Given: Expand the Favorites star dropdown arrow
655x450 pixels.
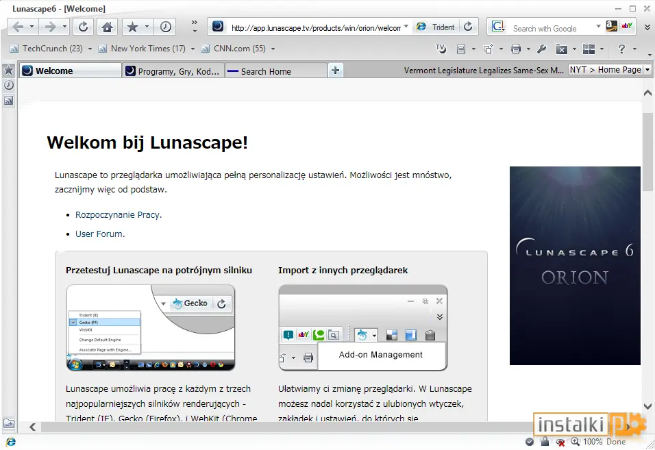Looking at the screenshot, I should tap(147, 27).
